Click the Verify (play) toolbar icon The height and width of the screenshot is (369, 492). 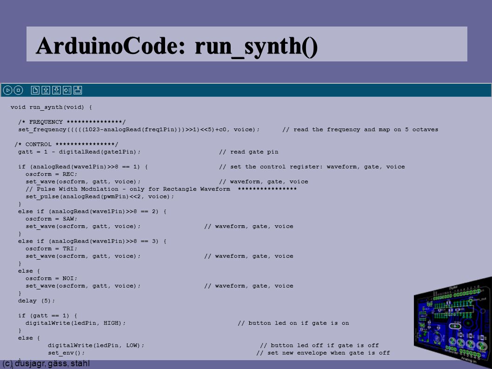click(7, 90)
